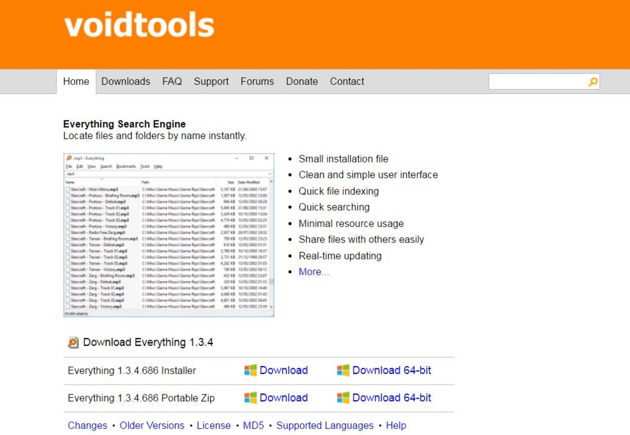Open the Everything app screenshot thumbnail
630x435 pixels.
coord(169,235)
